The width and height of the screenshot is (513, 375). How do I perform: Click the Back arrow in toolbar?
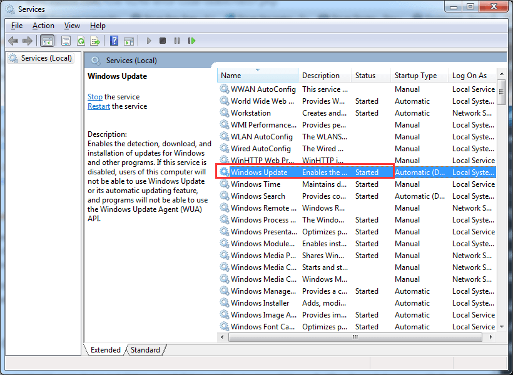click(x=13, y=41)
